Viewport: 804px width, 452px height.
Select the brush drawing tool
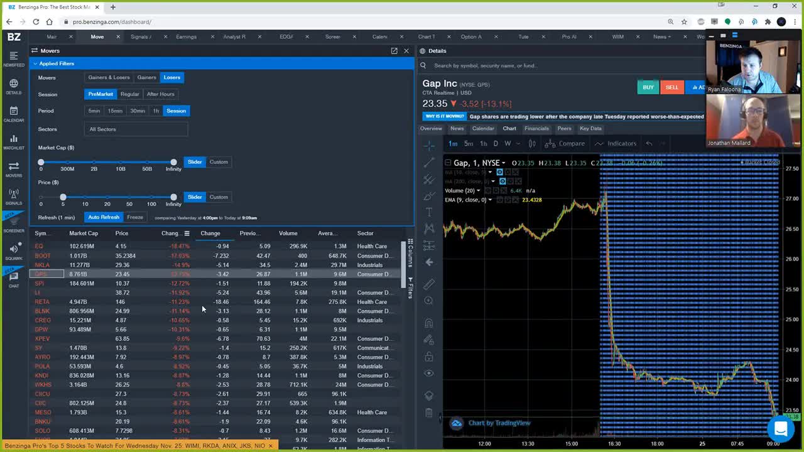tap(429, 196)
